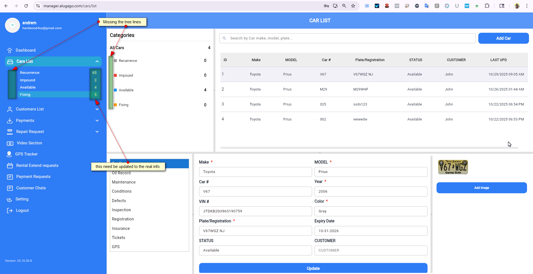Bookmark this page with star icon
The image size is (533, 274).
click(353, 6)
